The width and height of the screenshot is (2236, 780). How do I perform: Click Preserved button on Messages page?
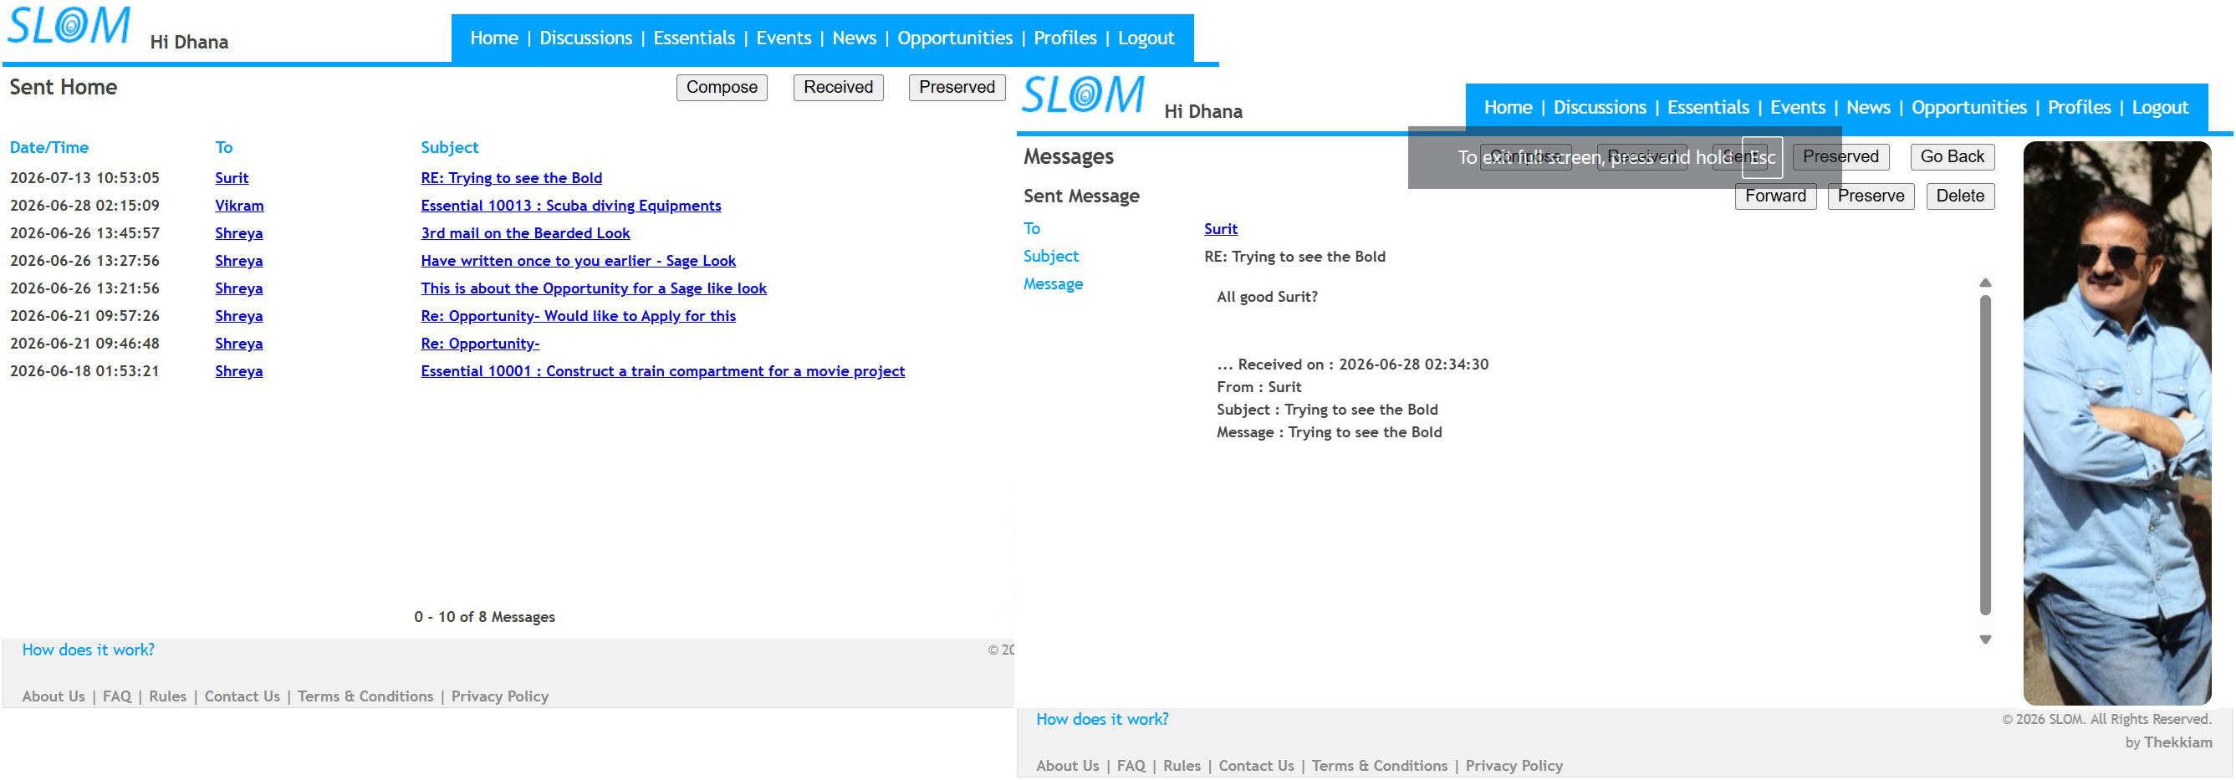click(x=1840, y=156)
